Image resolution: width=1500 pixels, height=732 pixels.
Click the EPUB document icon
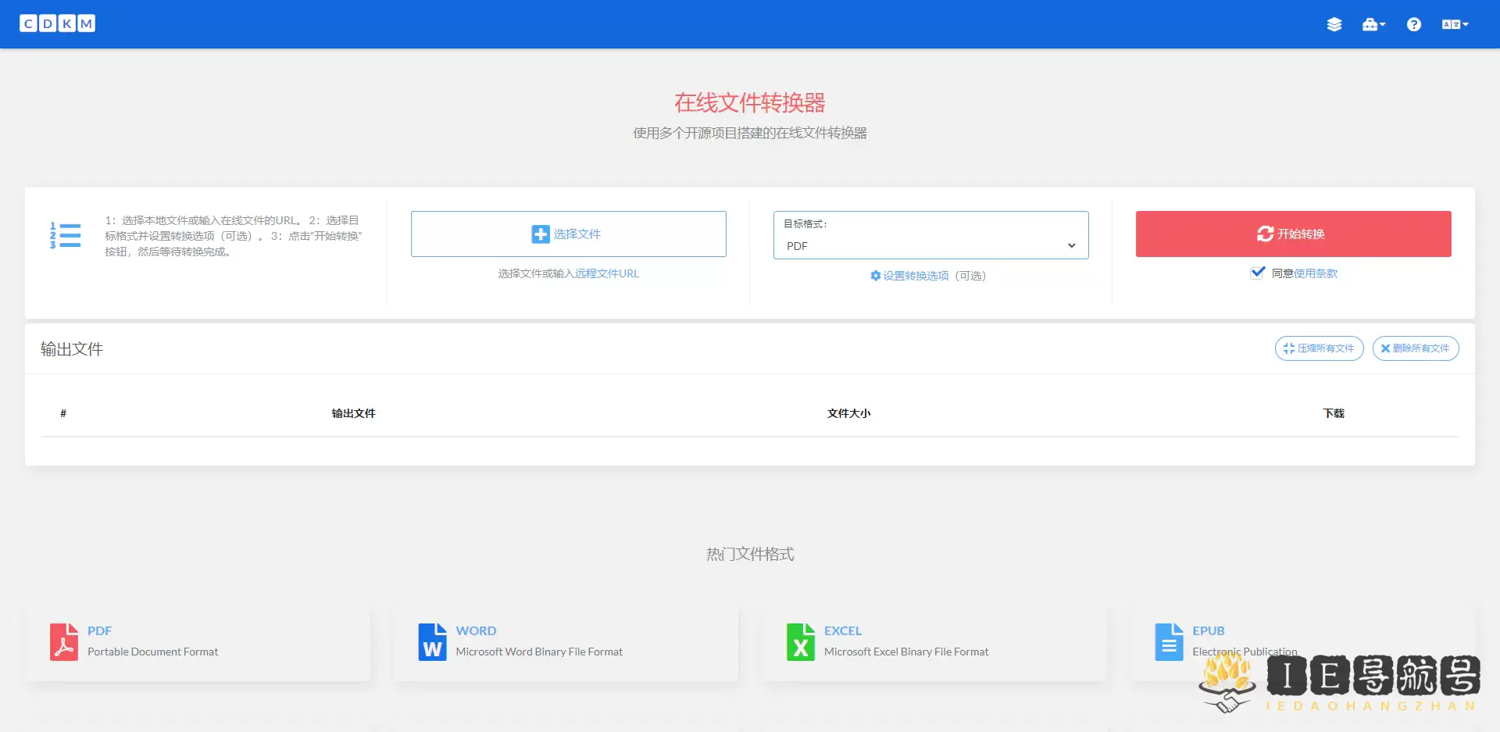pyautogui.click(x=1169, y=641)
